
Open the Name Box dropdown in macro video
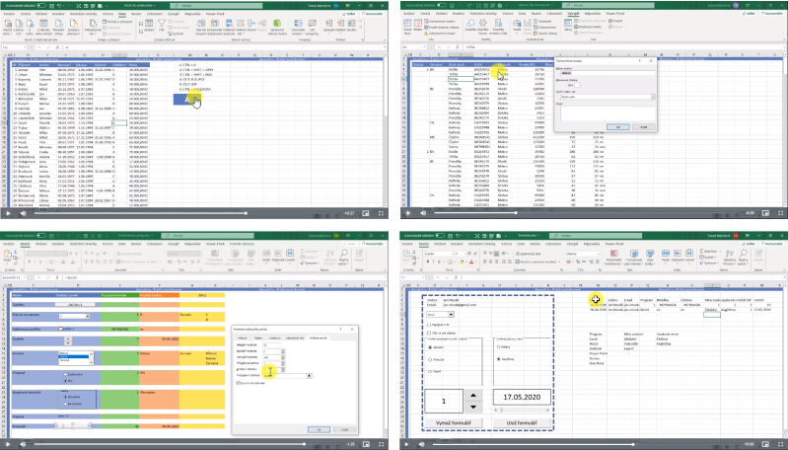click(x=426, y=47)
